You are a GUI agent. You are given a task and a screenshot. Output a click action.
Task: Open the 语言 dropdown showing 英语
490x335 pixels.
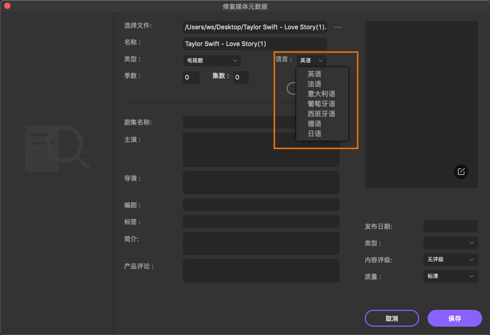311,60
